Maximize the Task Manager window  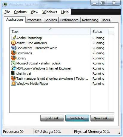(103, 3)
